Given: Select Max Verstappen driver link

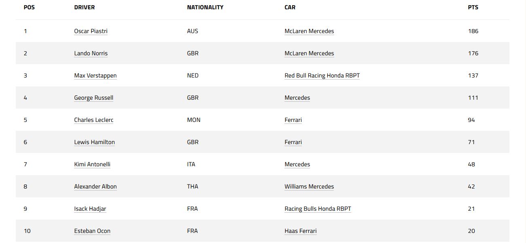Looking at the screenshot, I should [x=95, y=75].
